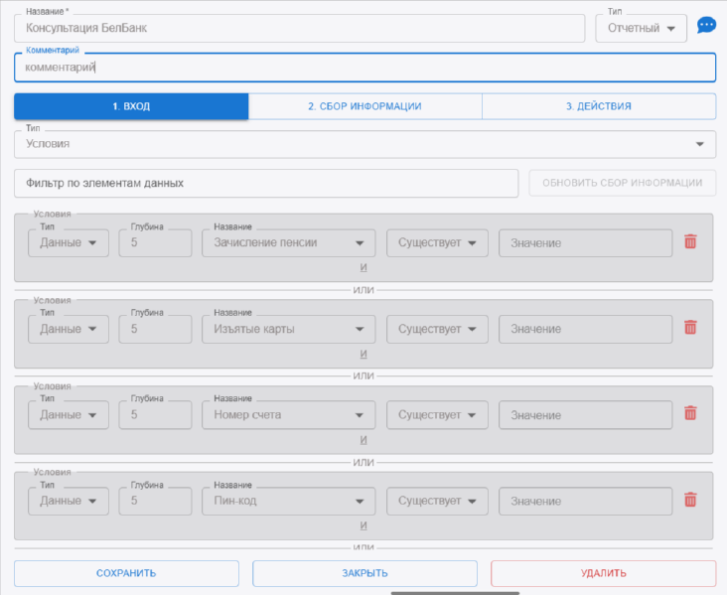
Task: Open Существует dropdown in Пин-код row
Action: click(x=437, y=502)
